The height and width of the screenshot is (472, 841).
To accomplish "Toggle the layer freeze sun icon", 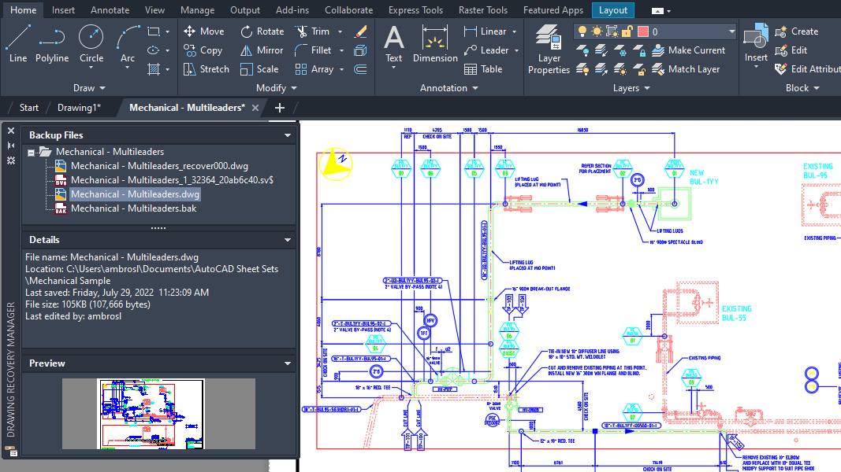I will coord(597,31).
